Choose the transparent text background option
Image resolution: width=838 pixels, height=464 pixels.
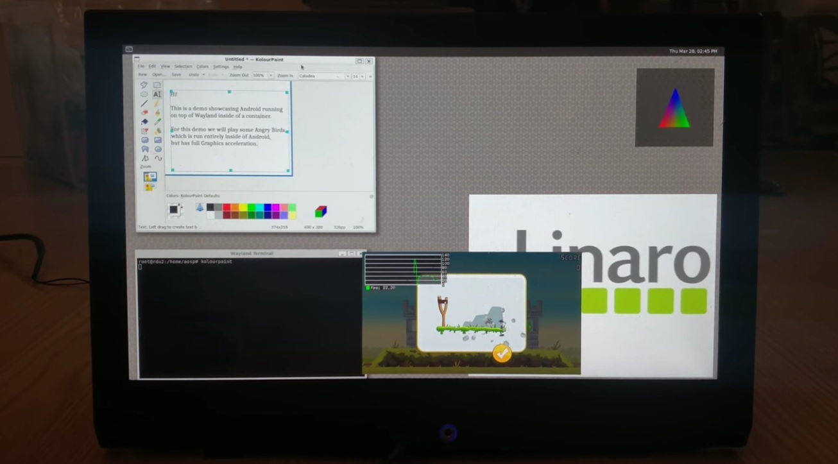[150, 187]
